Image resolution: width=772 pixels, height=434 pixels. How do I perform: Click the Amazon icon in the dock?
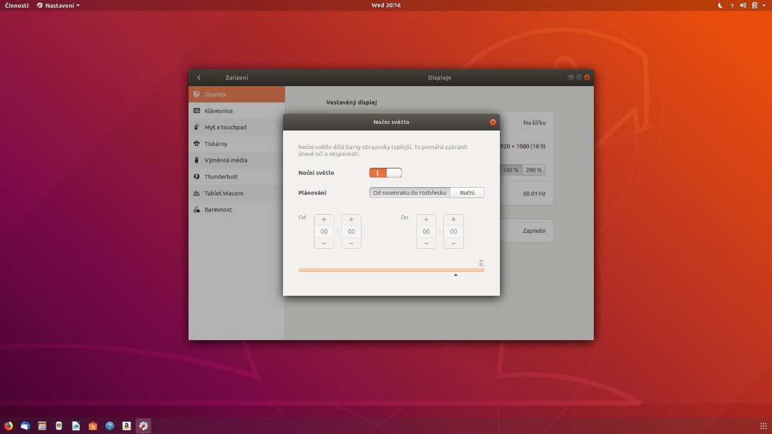(x=127, y=426)
